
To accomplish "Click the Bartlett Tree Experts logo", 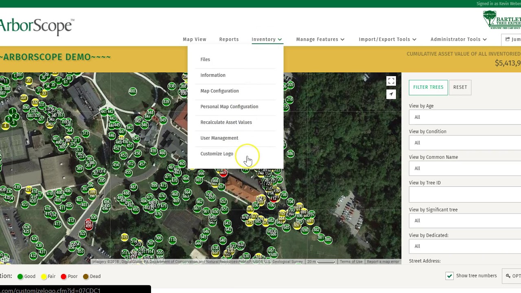I will coord(502,20).
